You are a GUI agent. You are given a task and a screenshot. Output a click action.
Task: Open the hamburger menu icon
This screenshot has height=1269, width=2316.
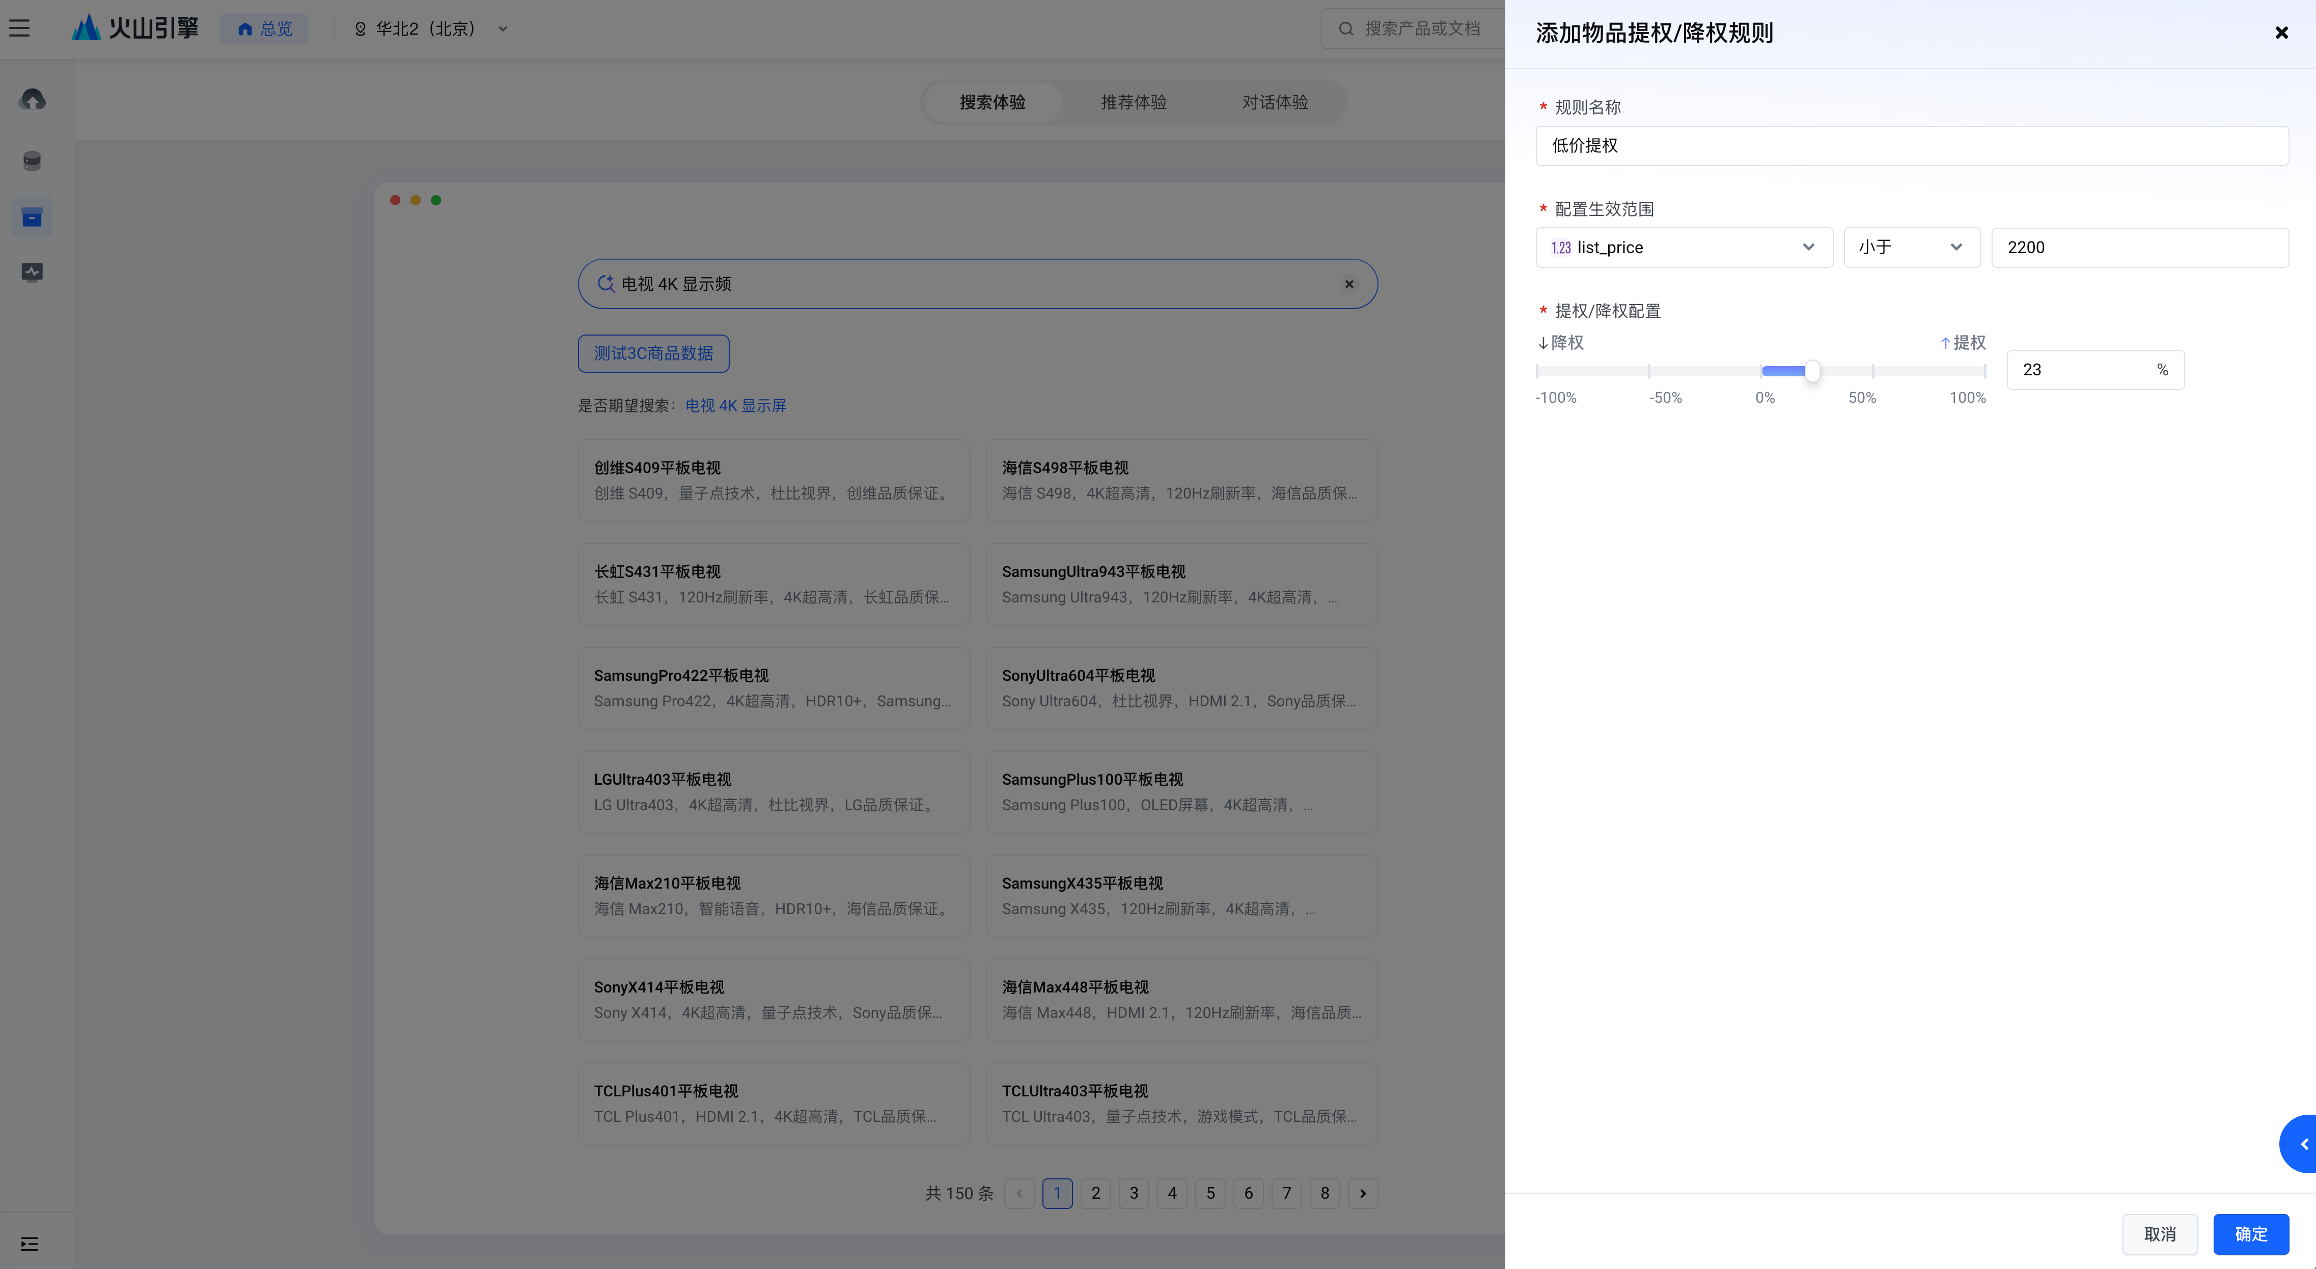[x=20, y=29]
